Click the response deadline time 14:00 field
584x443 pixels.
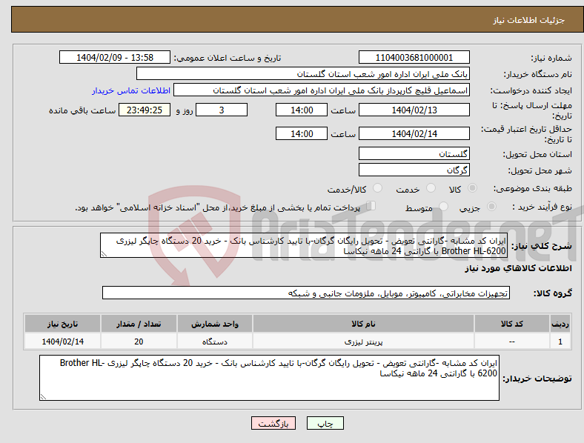point(302,110)
